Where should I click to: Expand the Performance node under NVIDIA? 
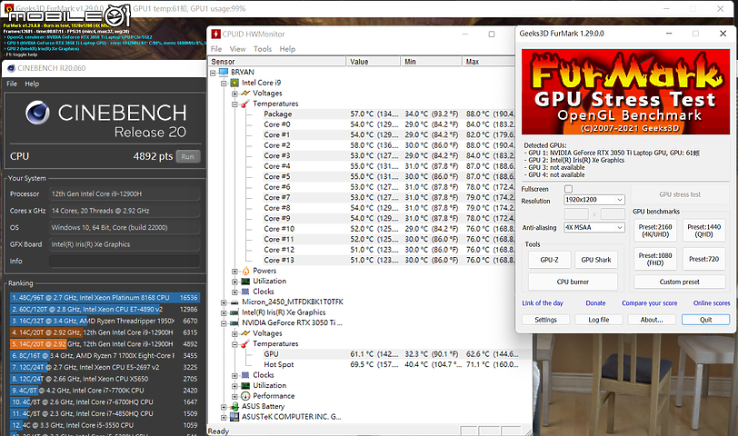[234, 396]
